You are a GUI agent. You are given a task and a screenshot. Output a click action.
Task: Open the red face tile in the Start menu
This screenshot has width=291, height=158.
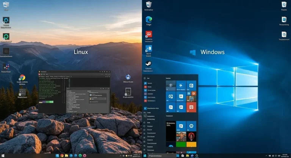click(x=191, y=137)
